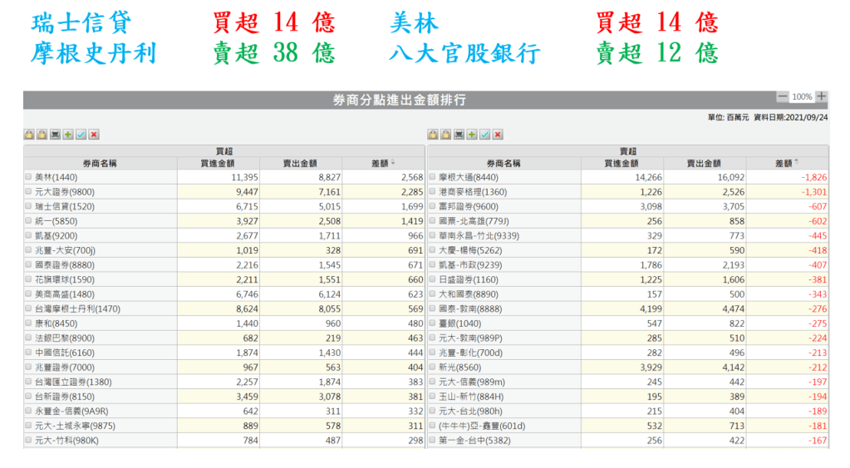Zoom out using the minus button
Image resolution: width=850 pixels, height=468 pixels.
coord(782,96)
